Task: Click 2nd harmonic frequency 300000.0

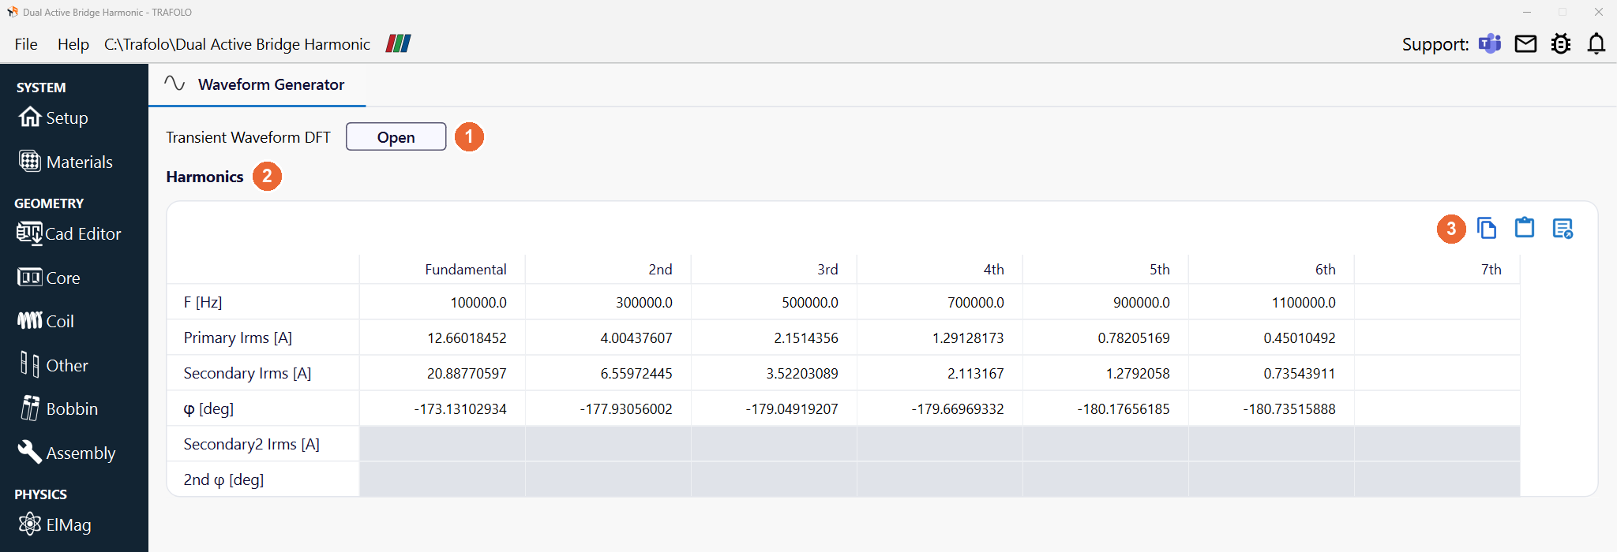Action: [x=608, y=302]
